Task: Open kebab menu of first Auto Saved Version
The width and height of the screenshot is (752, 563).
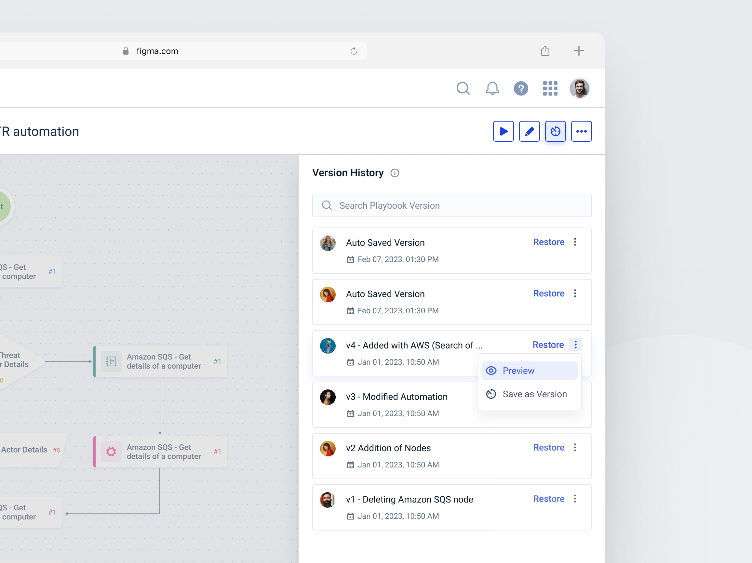Action: click(x=575, y=242)
